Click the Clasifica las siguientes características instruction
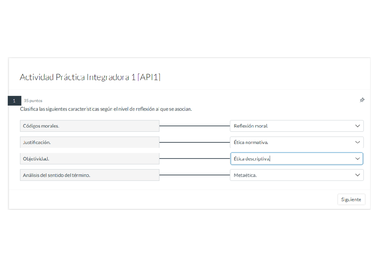Screen dimensions: 378x267 coord(106,109)
